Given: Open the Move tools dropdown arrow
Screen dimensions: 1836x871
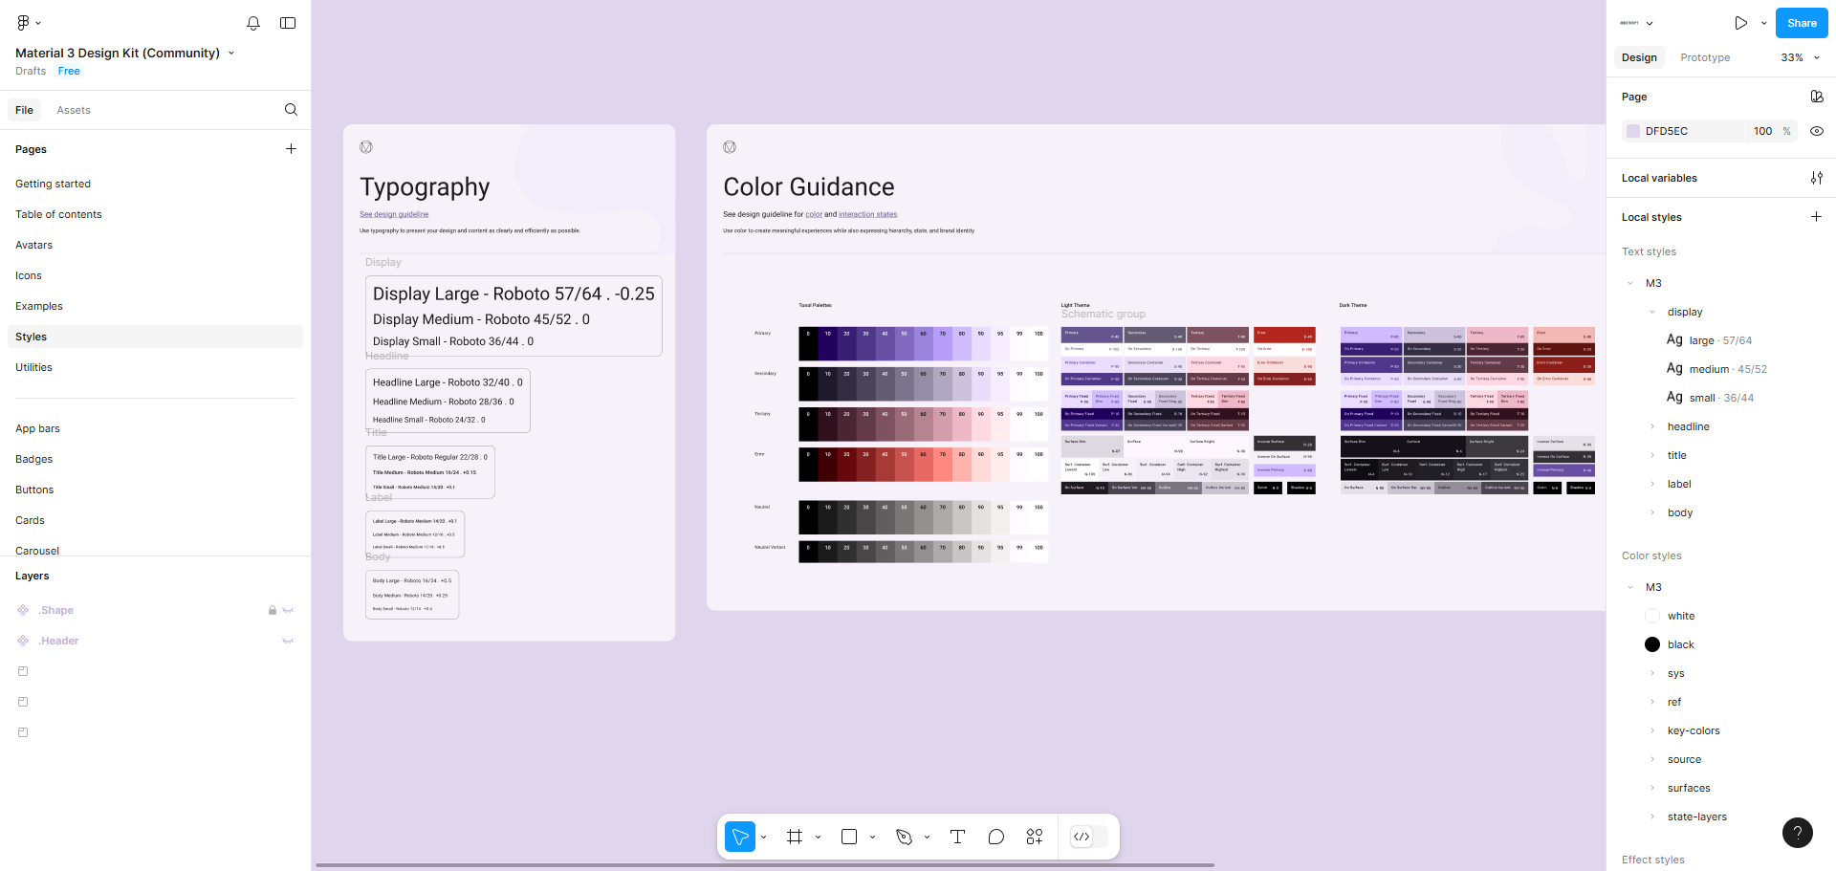Looking at the screenshot, I should (764, 838).
